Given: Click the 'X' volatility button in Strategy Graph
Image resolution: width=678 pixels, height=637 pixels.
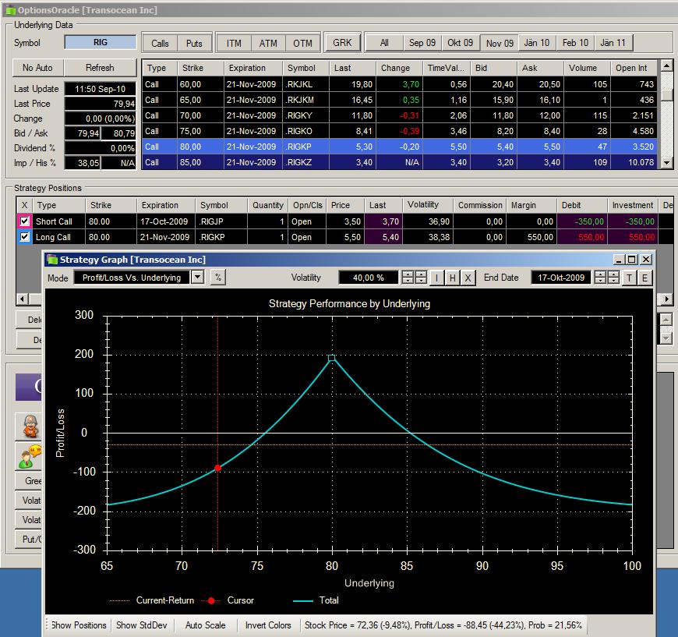Looking at the screenshot, I should pos(468,278).
